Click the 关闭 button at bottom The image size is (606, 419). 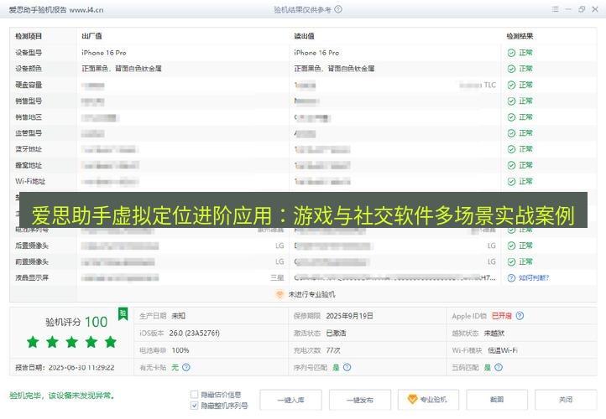566,400
